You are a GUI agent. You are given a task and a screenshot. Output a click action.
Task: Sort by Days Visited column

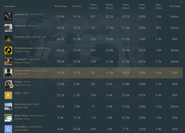[158, 6]
